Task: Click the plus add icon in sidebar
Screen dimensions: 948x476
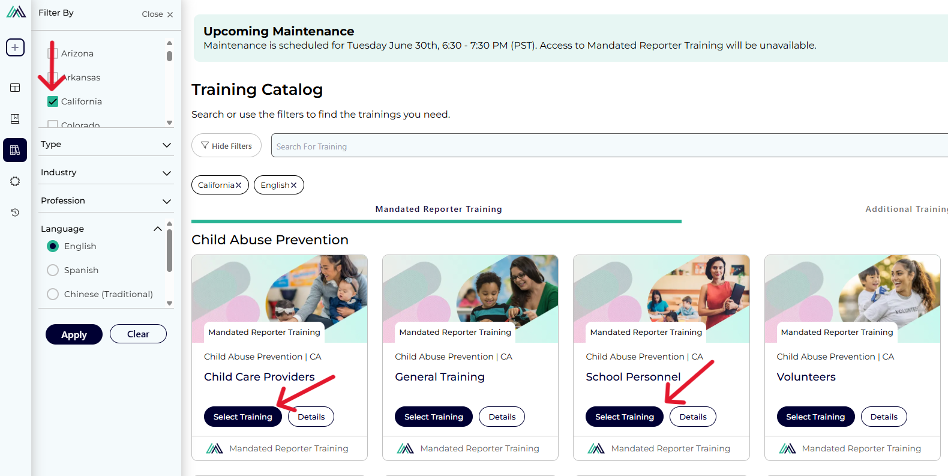Action: tap(15, 47)
